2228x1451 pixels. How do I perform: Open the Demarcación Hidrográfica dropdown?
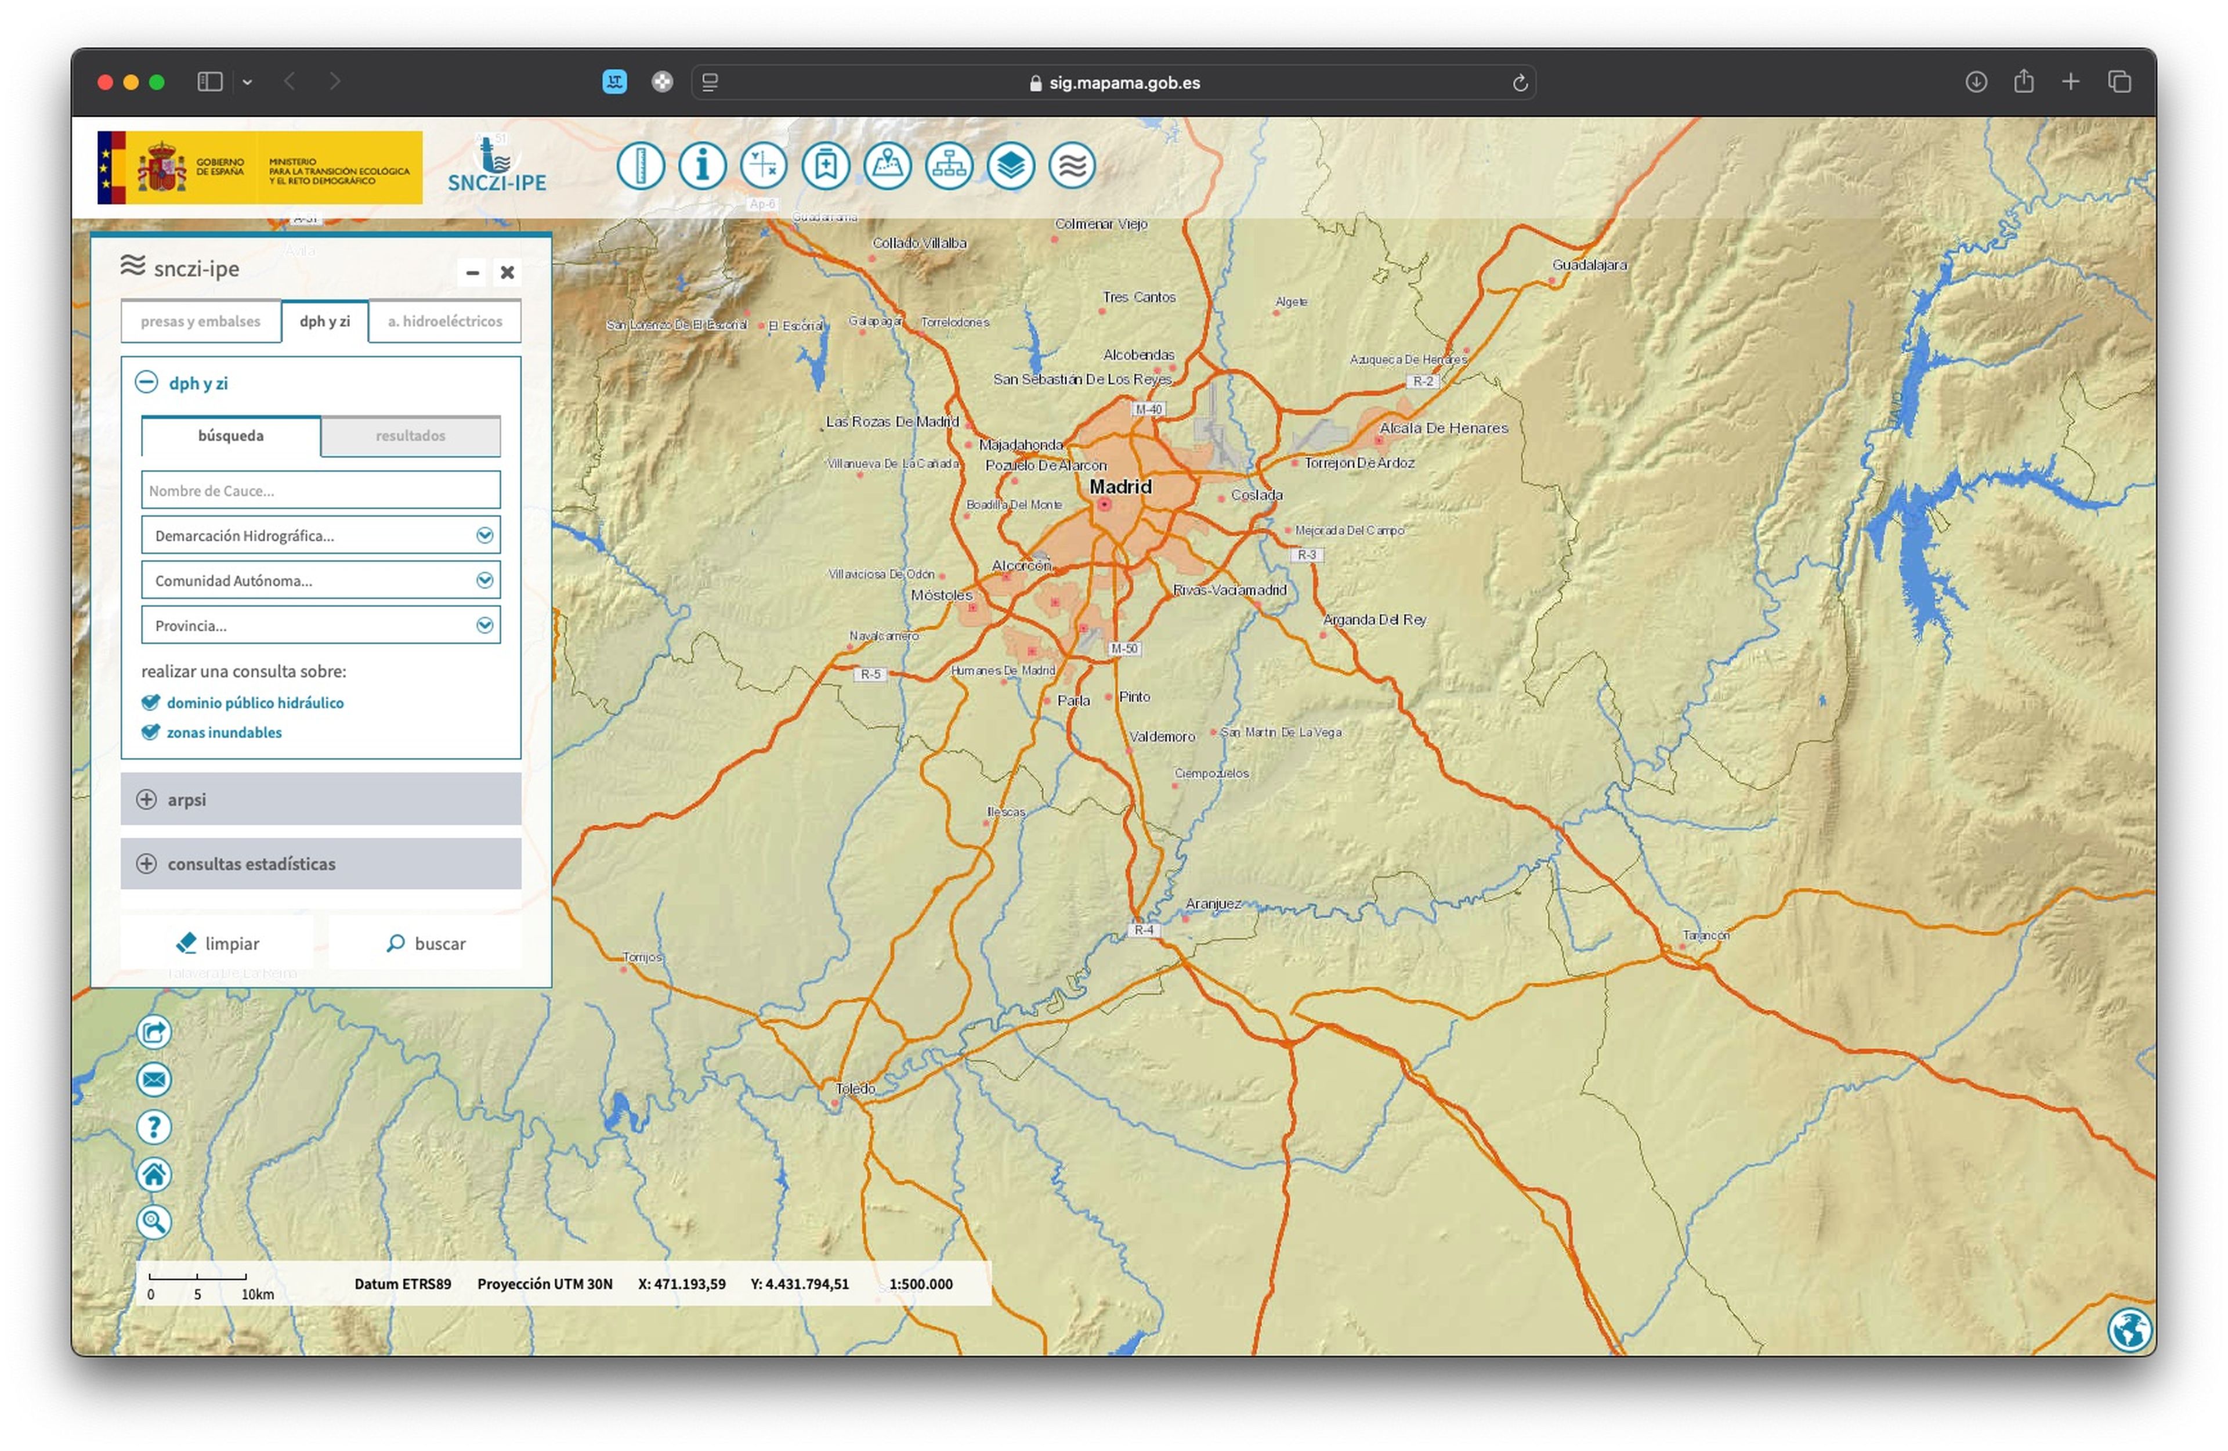321,536
